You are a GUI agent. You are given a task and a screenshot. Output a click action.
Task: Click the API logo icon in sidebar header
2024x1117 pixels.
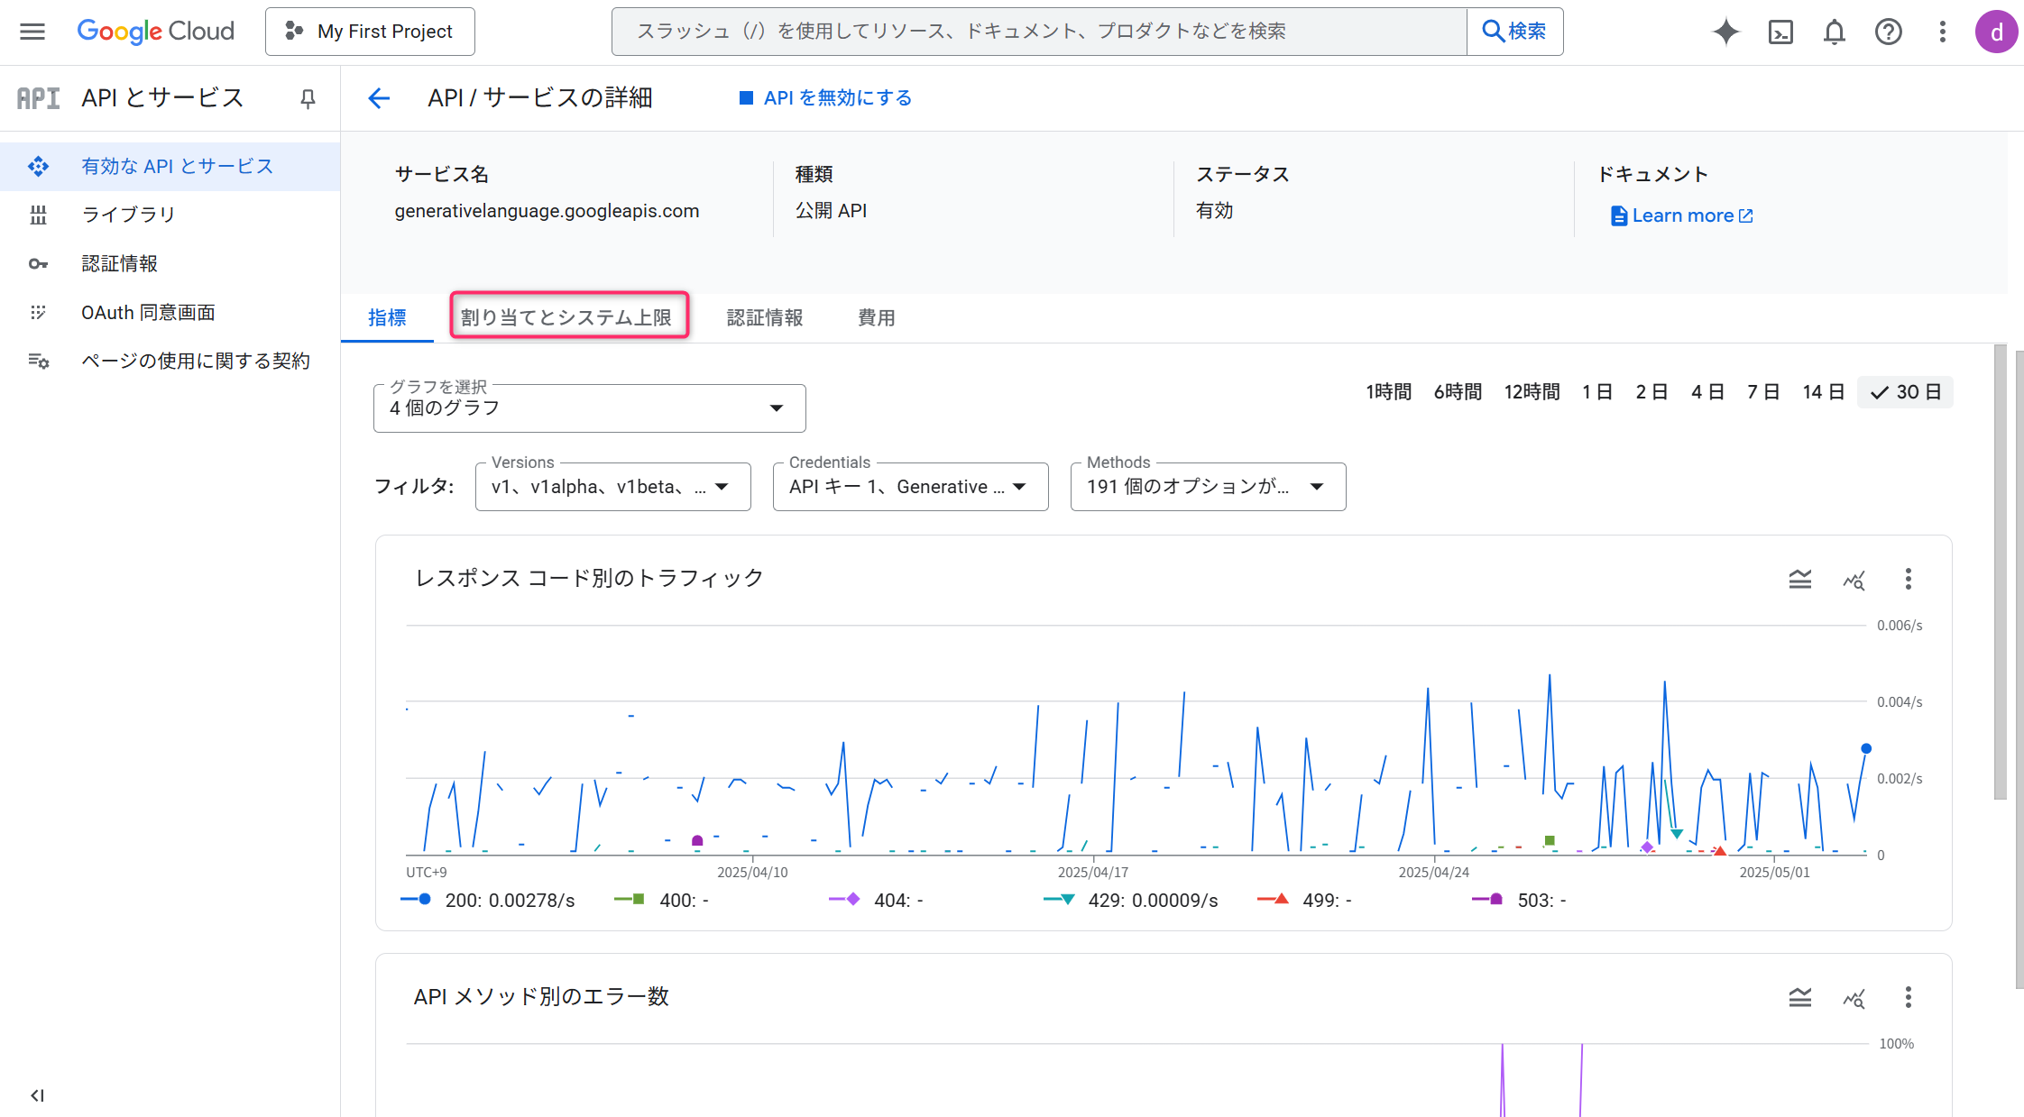click(x=39, y=98)
